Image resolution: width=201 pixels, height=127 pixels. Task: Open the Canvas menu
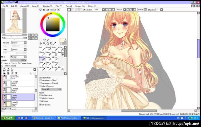pyautogui.click(x=24, y=6)
